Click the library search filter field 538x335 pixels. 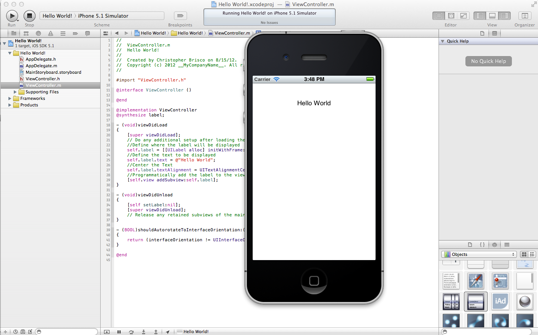click(487, 332)
